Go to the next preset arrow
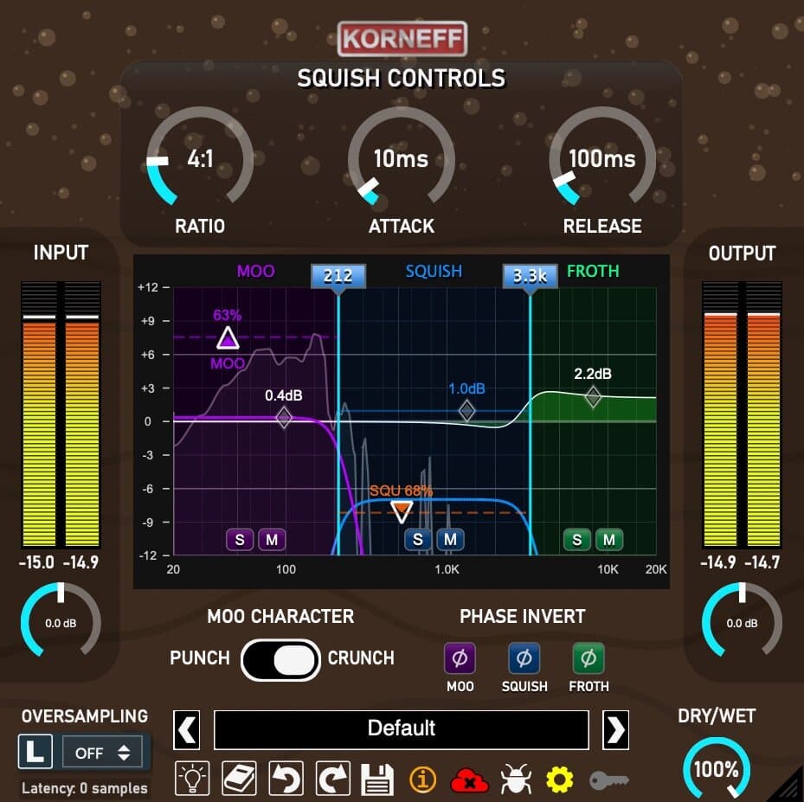 614,730
